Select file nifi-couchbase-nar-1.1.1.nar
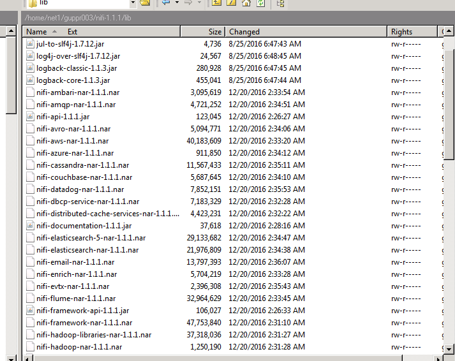The image size is (455, 361). point(84,177)
